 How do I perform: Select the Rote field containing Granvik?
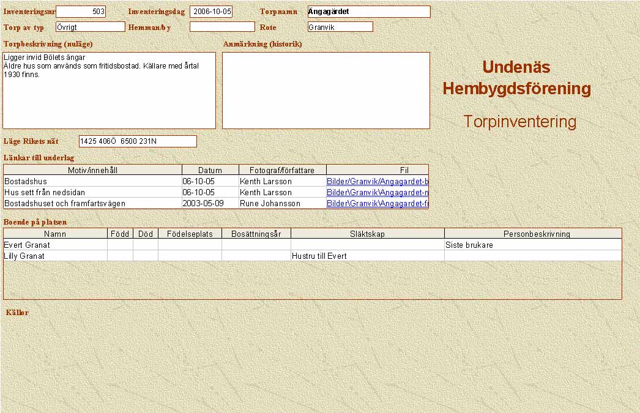[x=340, y=27]
